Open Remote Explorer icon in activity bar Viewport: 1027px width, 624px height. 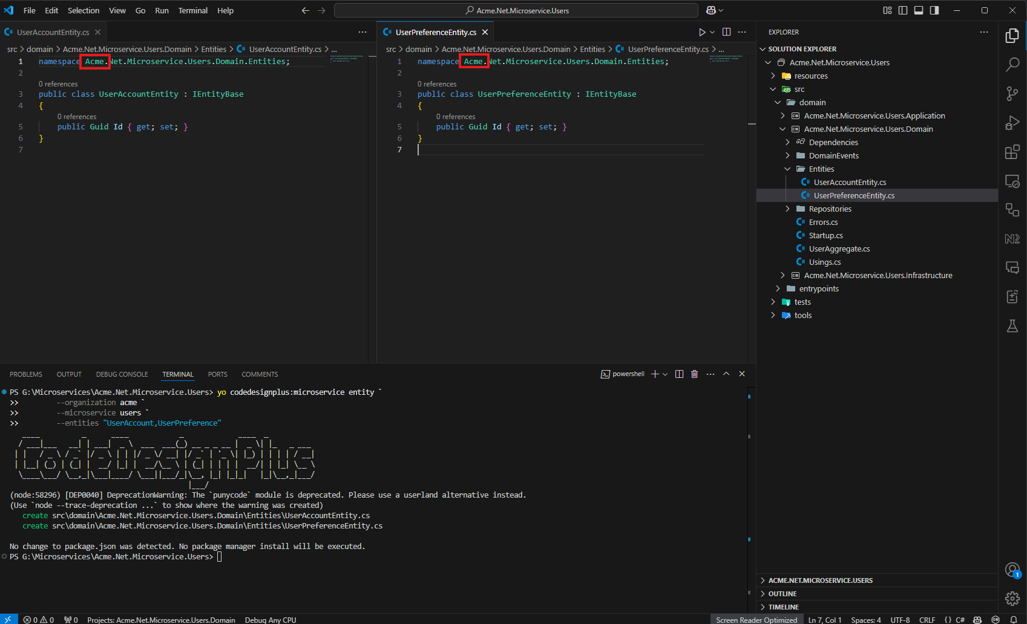tap(1012, 180)
